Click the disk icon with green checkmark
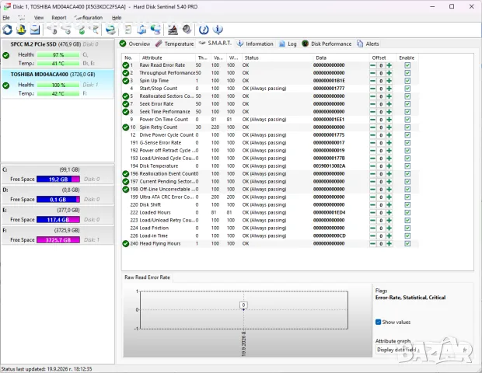 coord(81,30)
